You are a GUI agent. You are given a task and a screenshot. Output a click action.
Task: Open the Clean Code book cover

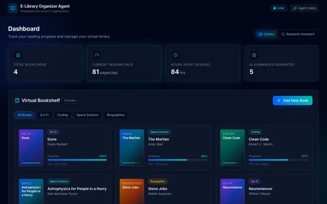coord(232,147)
